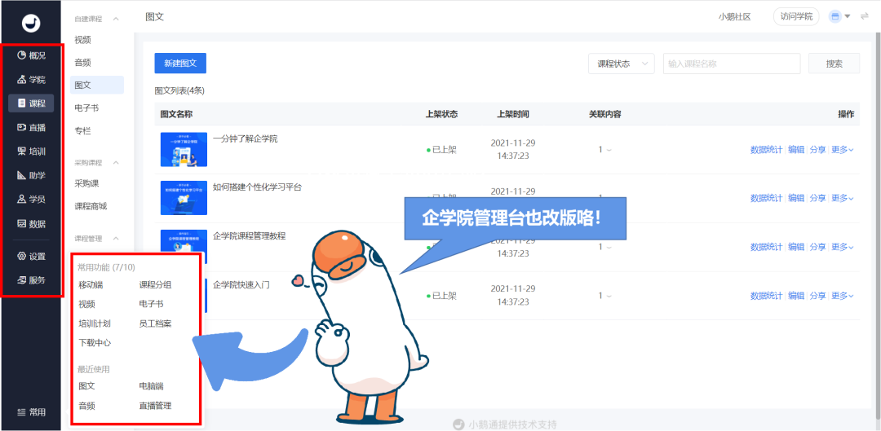
Task: Open 学员 members in sidebar
Action: (31, 200)
